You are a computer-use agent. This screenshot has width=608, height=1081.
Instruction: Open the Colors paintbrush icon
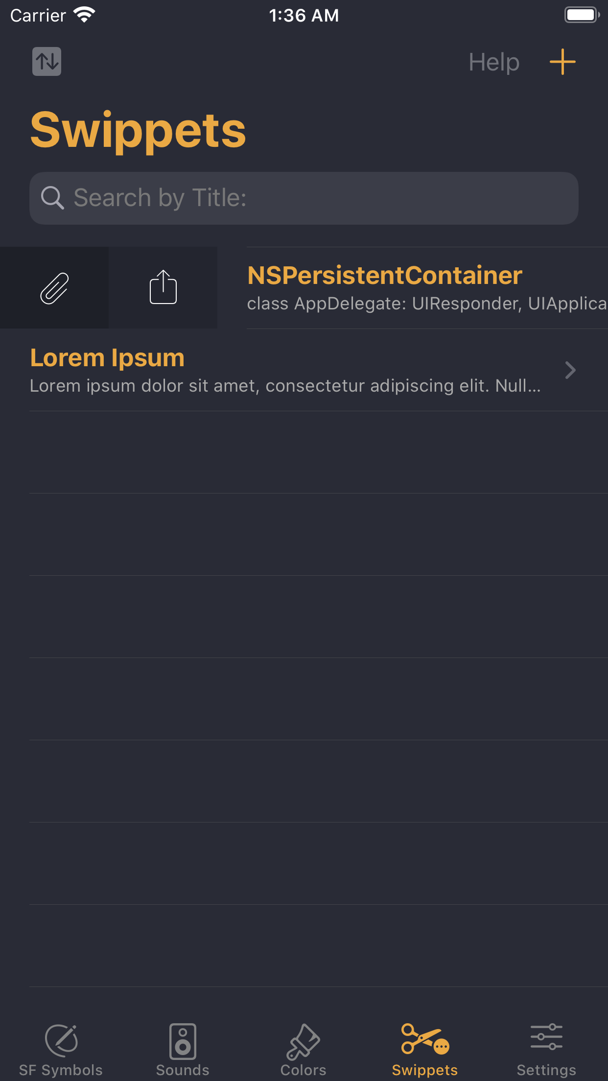304,1041
